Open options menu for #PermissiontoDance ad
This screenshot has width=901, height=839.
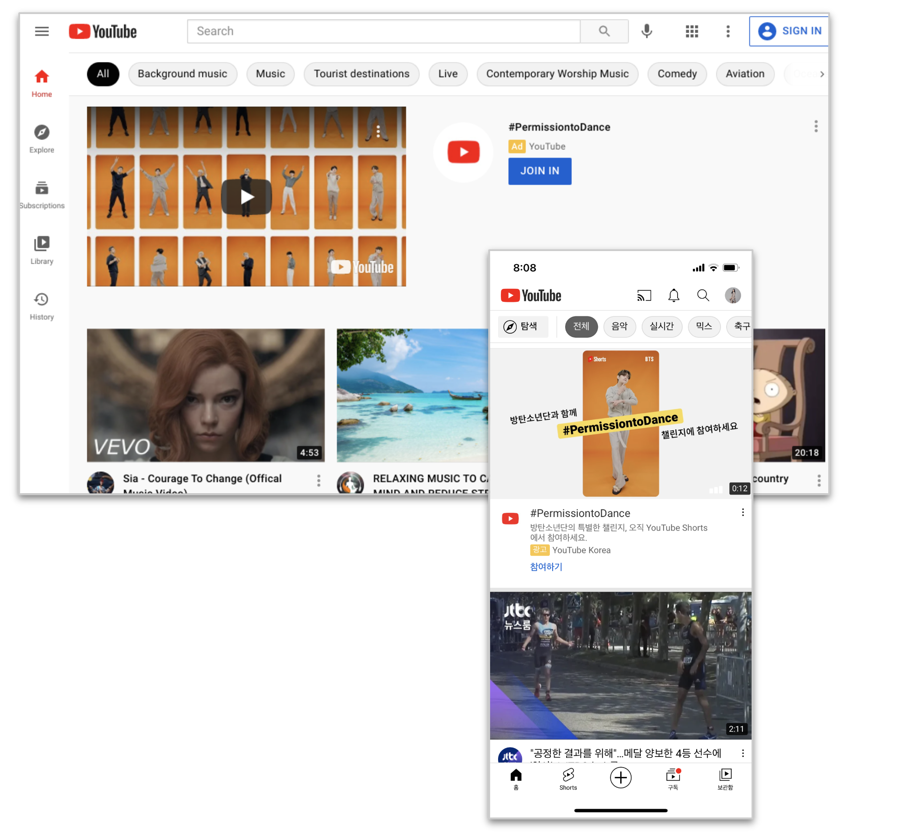pos(816,126)
